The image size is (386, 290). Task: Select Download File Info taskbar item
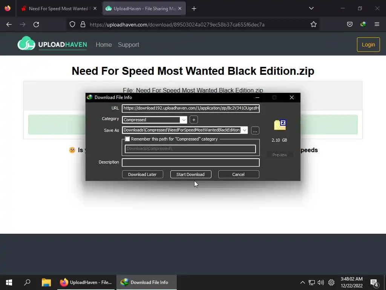coord(146,282)
